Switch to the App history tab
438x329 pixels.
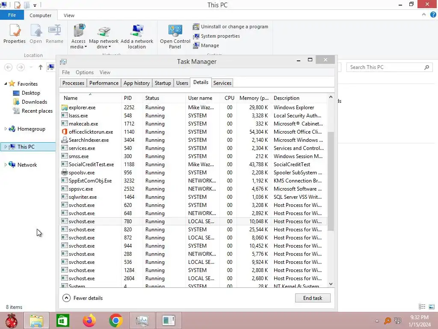click(x=136, y=83)
